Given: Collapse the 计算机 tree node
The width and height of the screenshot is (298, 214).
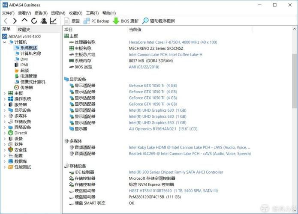Looking at the screenshot, I should click(5, 42).
